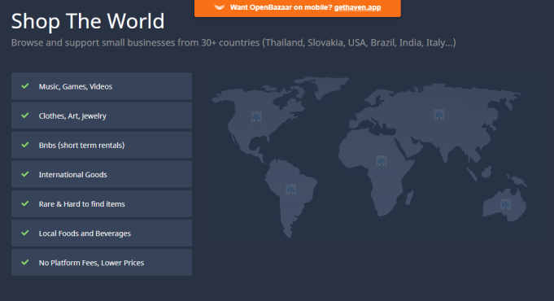Click 'Want OpenBazaar on mobile?' banner text
This screenshot has height=301, width=554.
pyautogui.click(x=281, y=7)
